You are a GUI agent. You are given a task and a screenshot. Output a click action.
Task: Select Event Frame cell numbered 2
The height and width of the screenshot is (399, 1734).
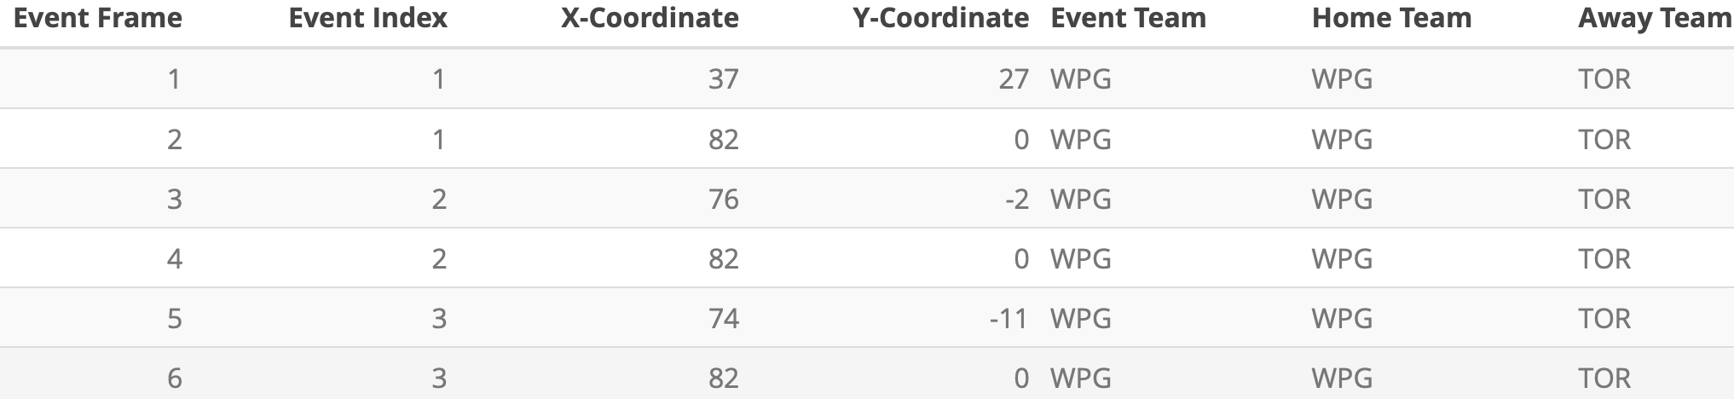coord(174,139)
